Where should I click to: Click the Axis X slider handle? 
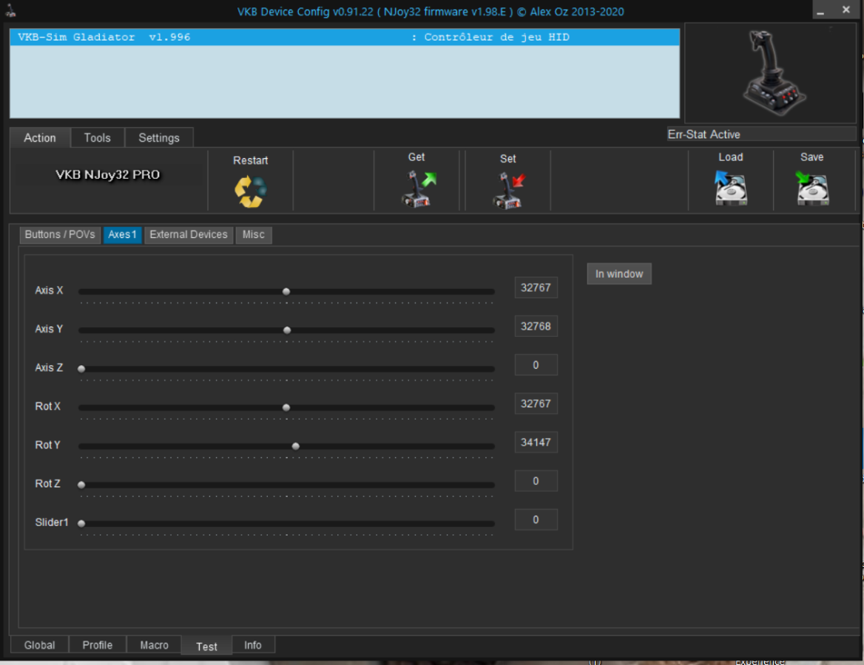(286, 292)
